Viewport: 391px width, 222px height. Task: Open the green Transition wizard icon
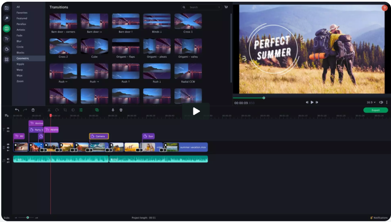97,110
